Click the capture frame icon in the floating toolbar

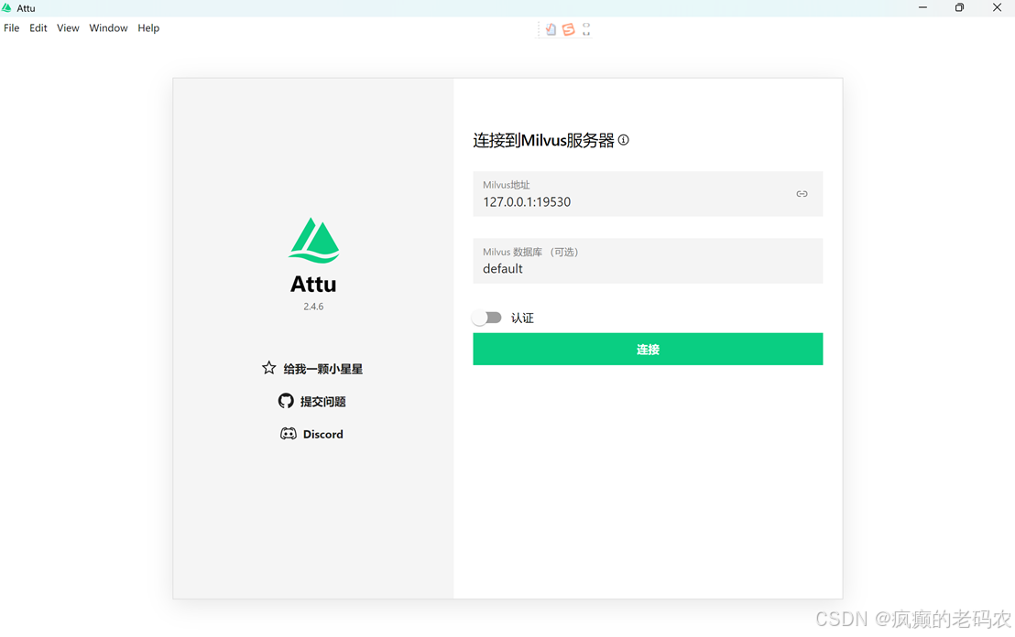pyautogui.click(x=586, y=29)
